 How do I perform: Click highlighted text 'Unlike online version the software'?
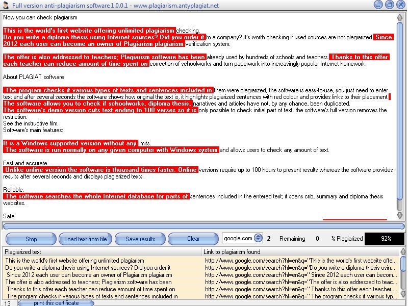(100, 170)
